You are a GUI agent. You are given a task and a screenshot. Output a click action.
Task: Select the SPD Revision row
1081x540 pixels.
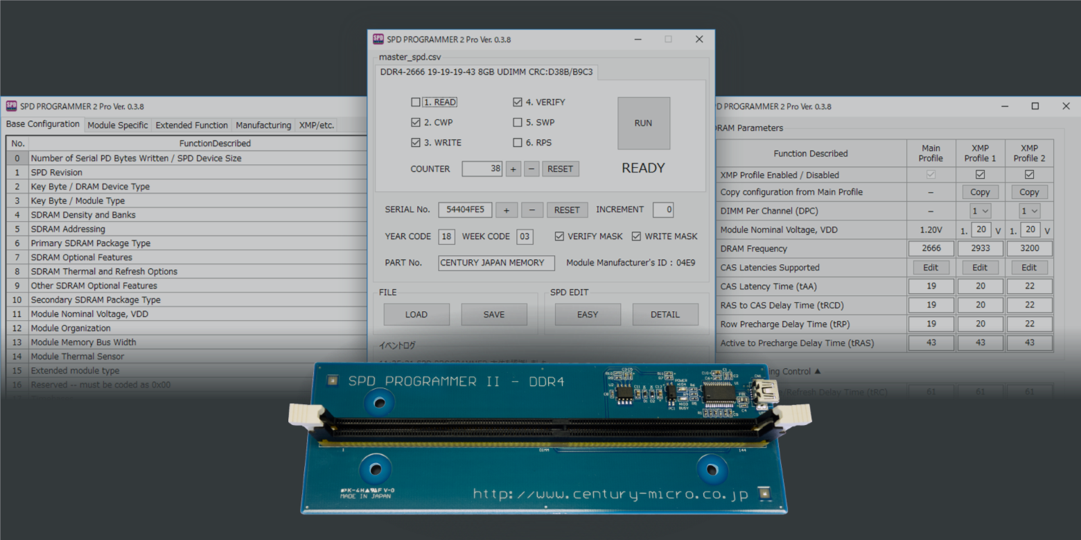(187, 172)
